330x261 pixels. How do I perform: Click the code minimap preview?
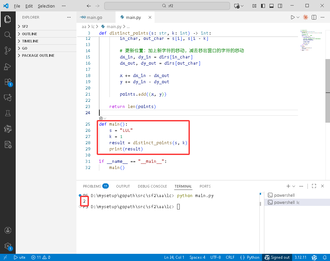tap(311, 40)
